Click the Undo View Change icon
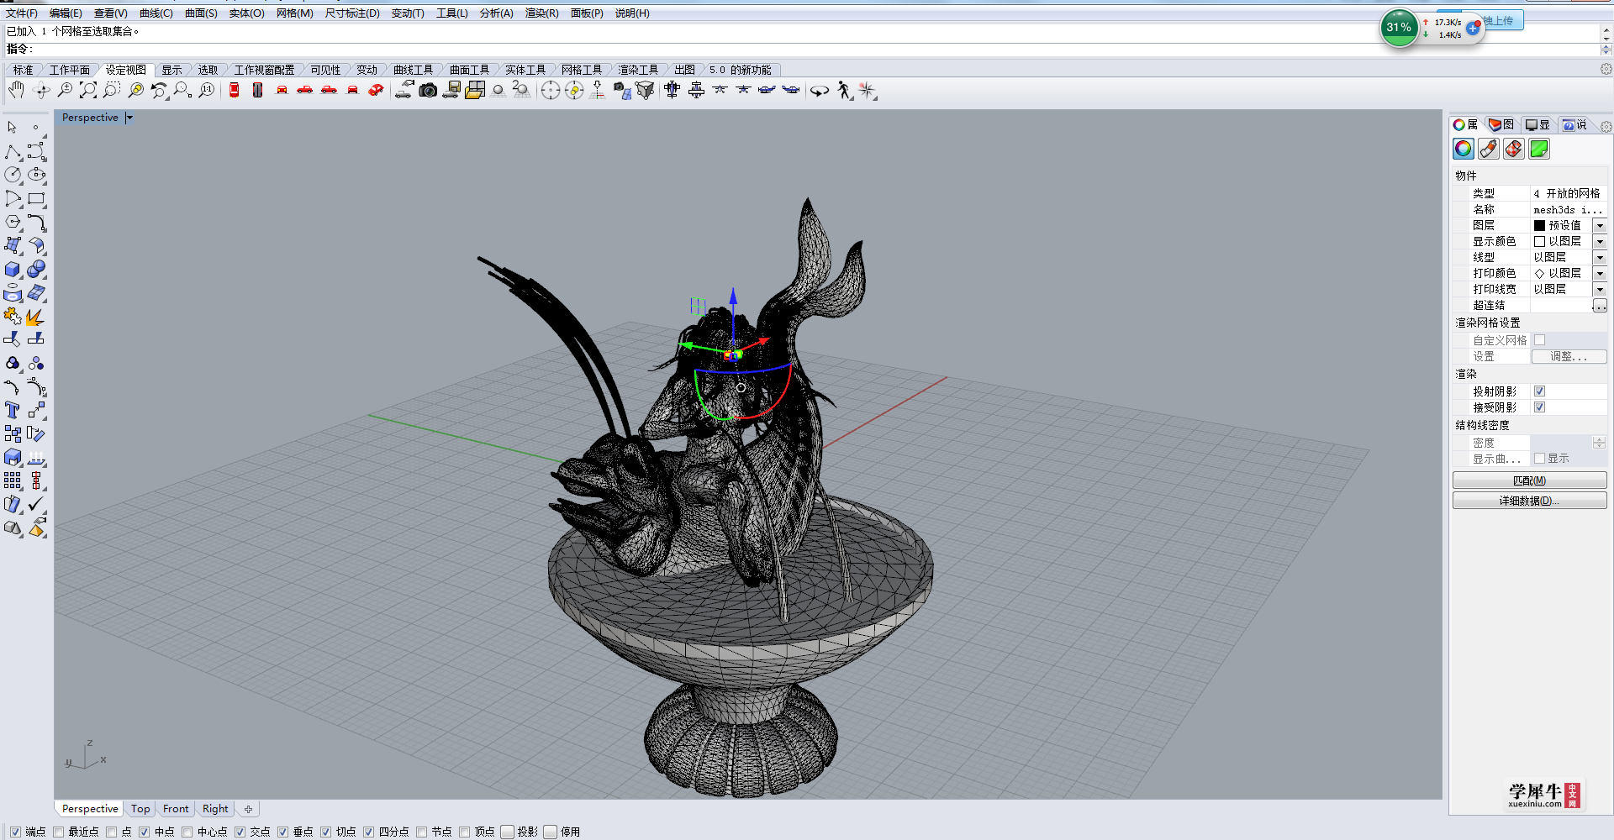The image size is (1614, 840). click(159, 90)
